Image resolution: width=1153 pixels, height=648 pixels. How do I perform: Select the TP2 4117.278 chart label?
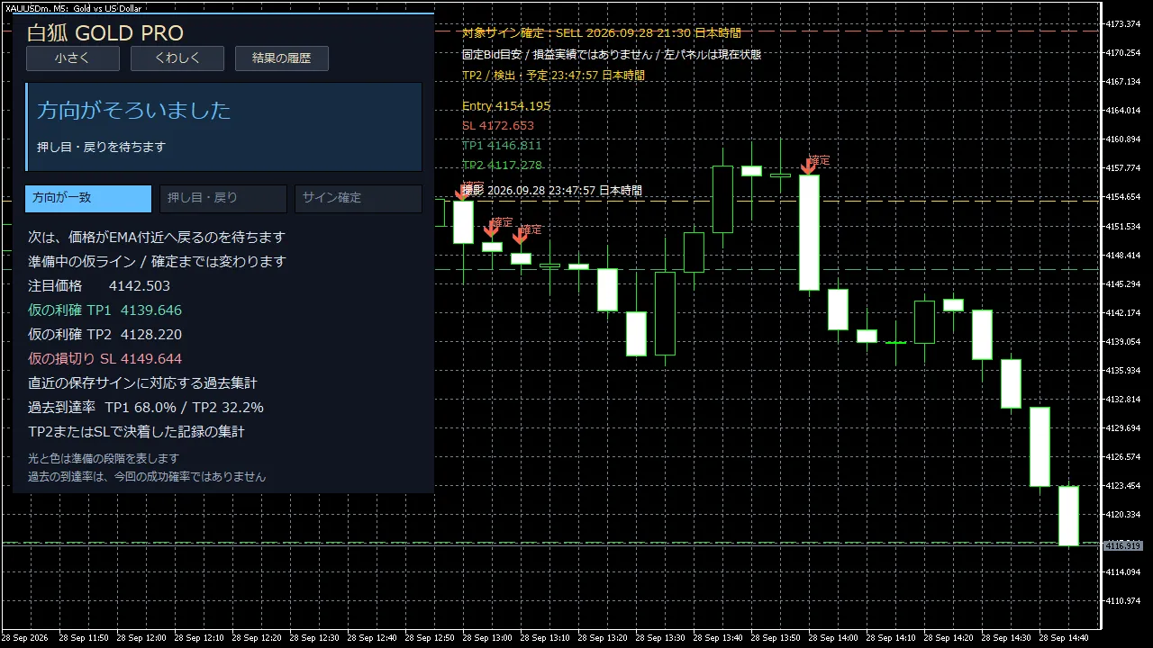pos(502,166)
